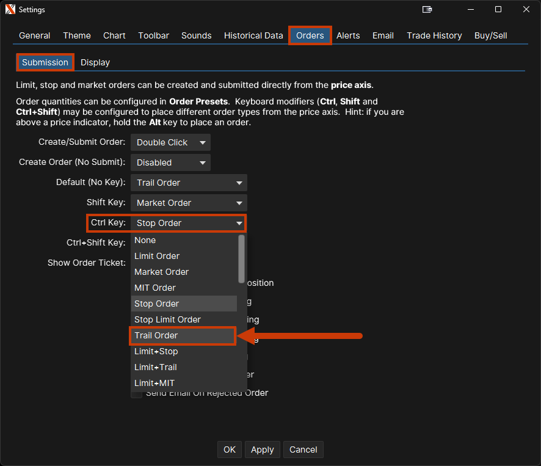Click the dropdown list scrollbar
This screenshot has width=541, height=466.
pyautogui.click(x=242, y=260)
